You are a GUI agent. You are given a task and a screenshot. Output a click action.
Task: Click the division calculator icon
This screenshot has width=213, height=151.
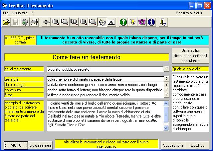coord(46,22)
